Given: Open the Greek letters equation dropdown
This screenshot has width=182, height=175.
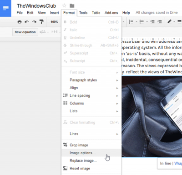Looking at the screenshot, I should (44, 32).
